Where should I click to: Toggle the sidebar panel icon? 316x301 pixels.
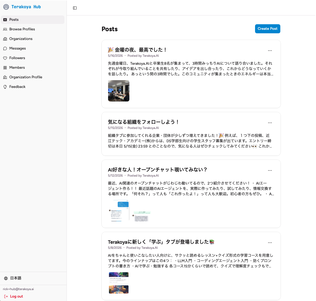click(x=75, y=8)
